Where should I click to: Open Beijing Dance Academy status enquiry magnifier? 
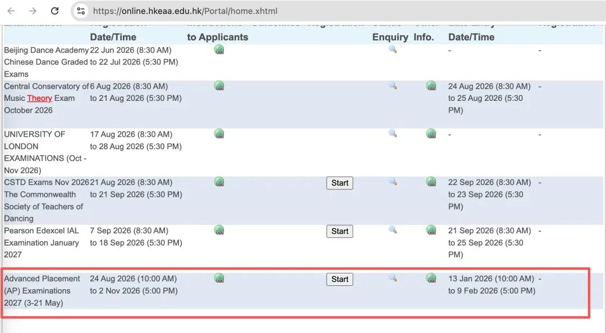(393, 49)
